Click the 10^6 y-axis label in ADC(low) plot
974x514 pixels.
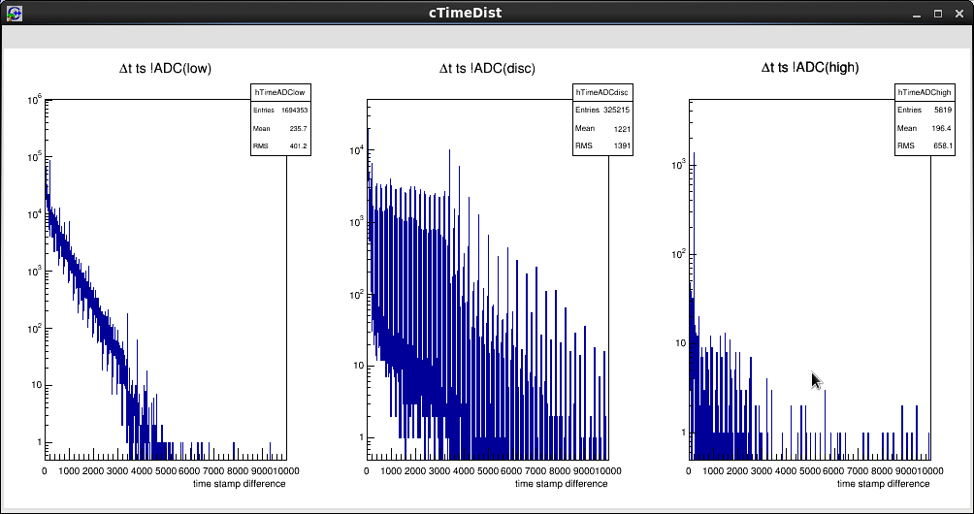point(34,99)
